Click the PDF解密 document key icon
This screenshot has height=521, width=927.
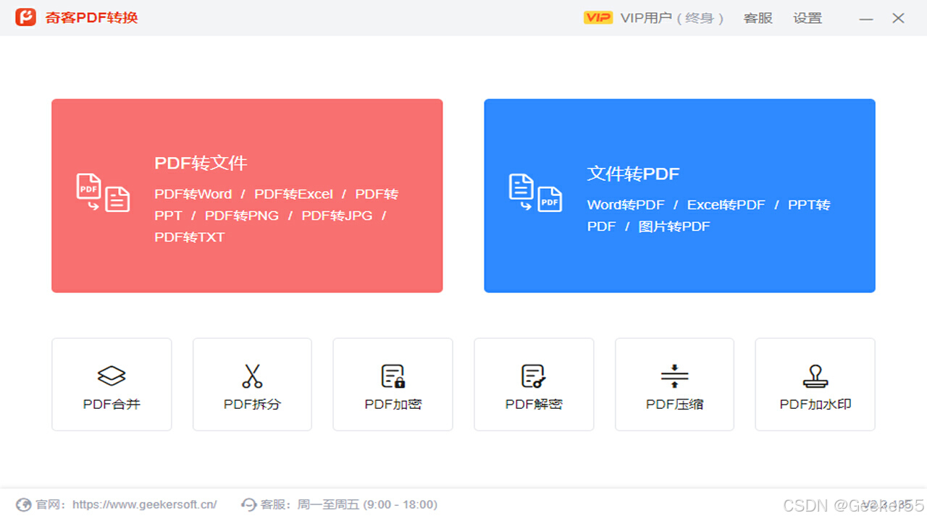click(x=533, y=376)
